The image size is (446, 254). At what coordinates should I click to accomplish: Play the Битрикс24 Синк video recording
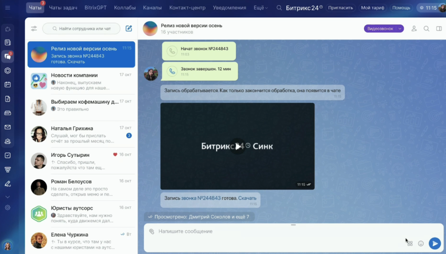237,146
